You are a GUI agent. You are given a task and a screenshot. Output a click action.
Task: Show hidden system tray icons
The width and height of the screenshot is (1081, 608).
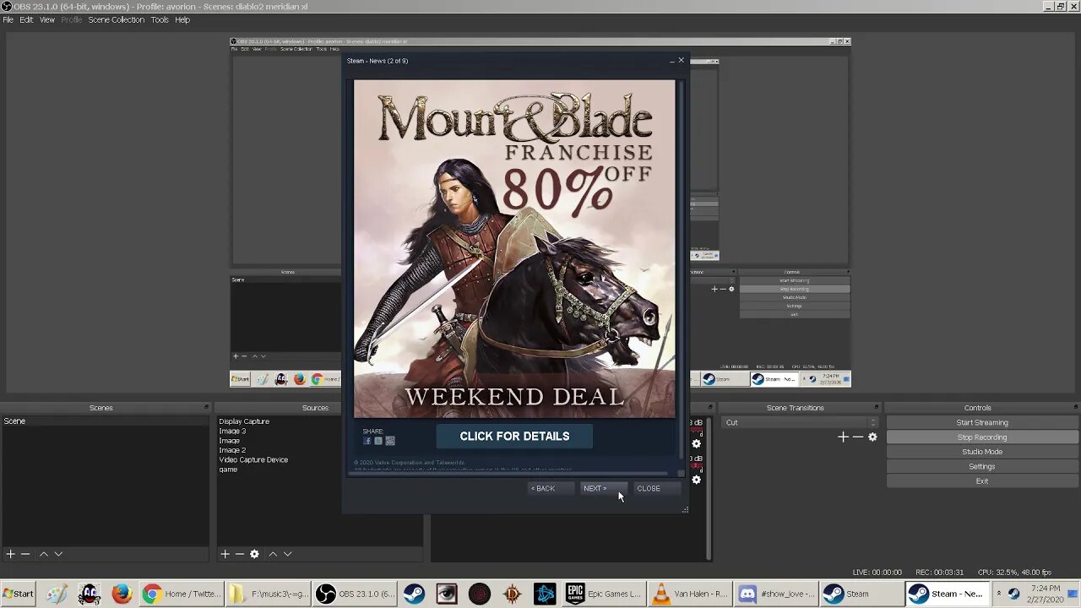point(998,594)
